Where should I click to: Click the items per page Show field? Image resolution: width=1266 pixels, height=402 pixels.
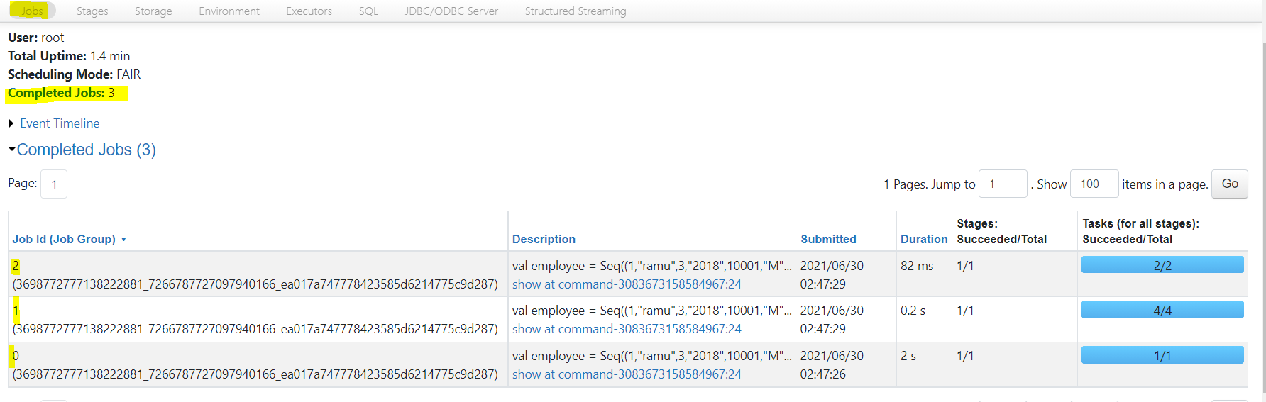click(x=1094, y=184)
